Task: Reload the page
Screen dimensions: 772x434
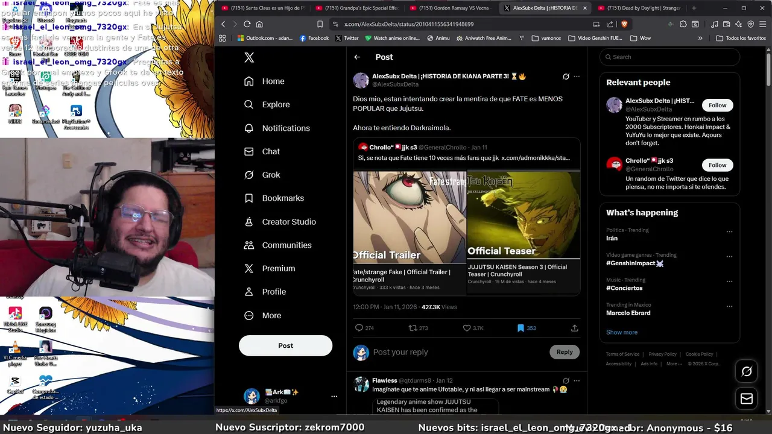Action: [247, 24]
